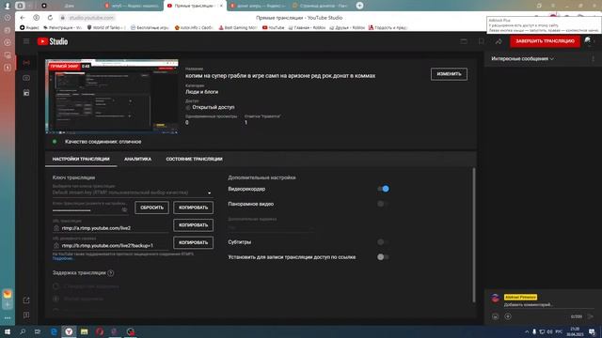Select the second stream delay radio option
Viewport: 602px width, 338px height.
coord(56,299)
